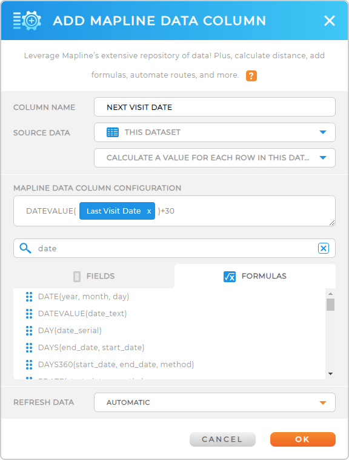
Task: Click the data column gear header icon
Action: (27, 21)
